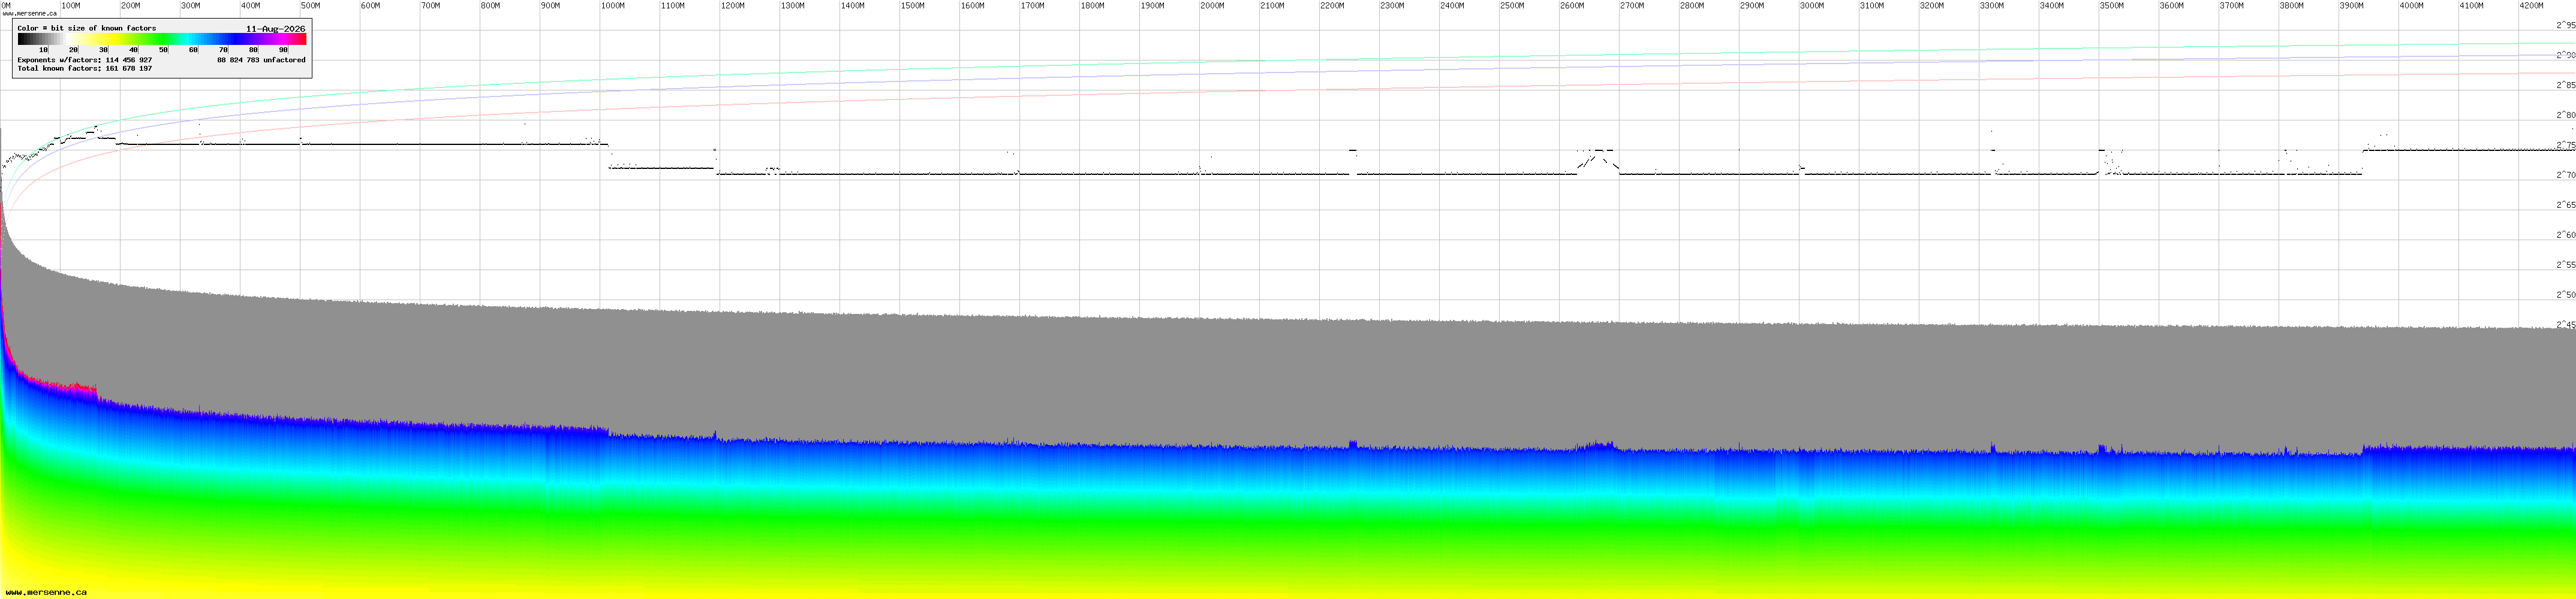Click the '2400M' x-axis label
Image resolution: width=2576 pixels, height=599 pixels.
pyautogui.click(x=1453, y=6)
